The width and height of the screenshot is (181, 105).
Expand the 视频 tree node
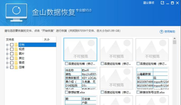(7, 49)
